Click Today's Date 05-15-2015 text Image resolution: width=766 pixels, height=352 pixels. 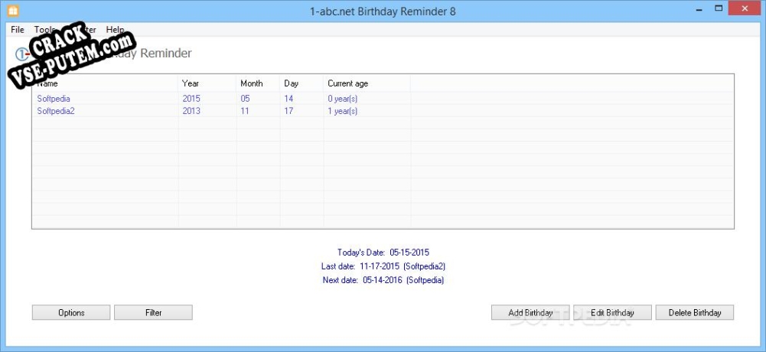pyautogui.click(x=383, y=253)
